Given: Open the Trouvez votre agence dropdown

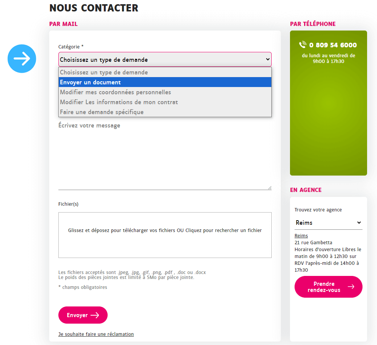Looking at the screenshot, I should click(x=328, y=222).
